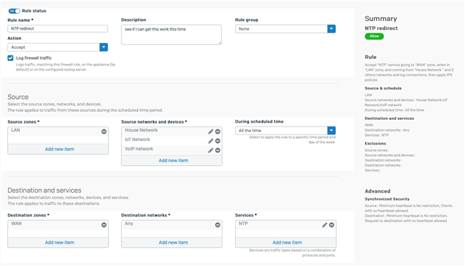Add new item to source zones
465x266 pixels.
[x=60, y=149]
